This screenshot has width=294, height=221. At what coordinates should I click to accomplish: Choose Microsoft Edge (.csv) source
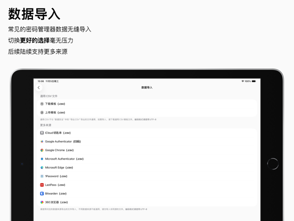coord(147,168)
